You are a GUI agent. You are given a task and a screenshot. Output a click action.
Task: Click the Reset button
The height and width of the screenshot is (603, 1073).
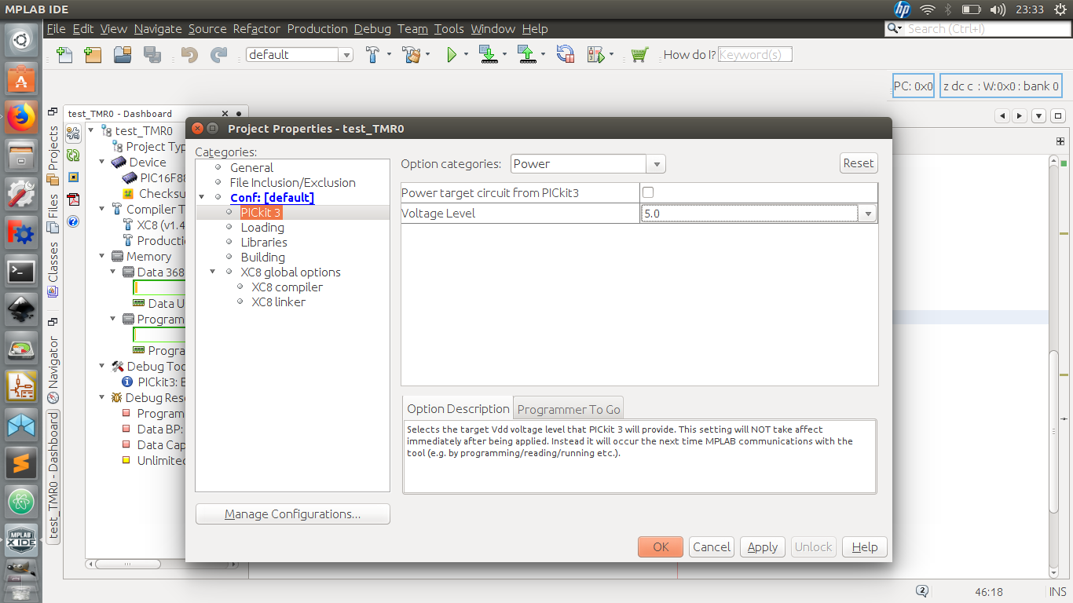click(x=859, y=163)
